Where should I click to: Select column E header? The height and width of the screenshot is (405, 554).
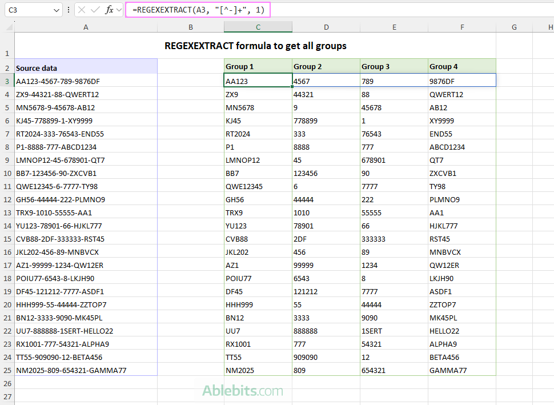394,27
